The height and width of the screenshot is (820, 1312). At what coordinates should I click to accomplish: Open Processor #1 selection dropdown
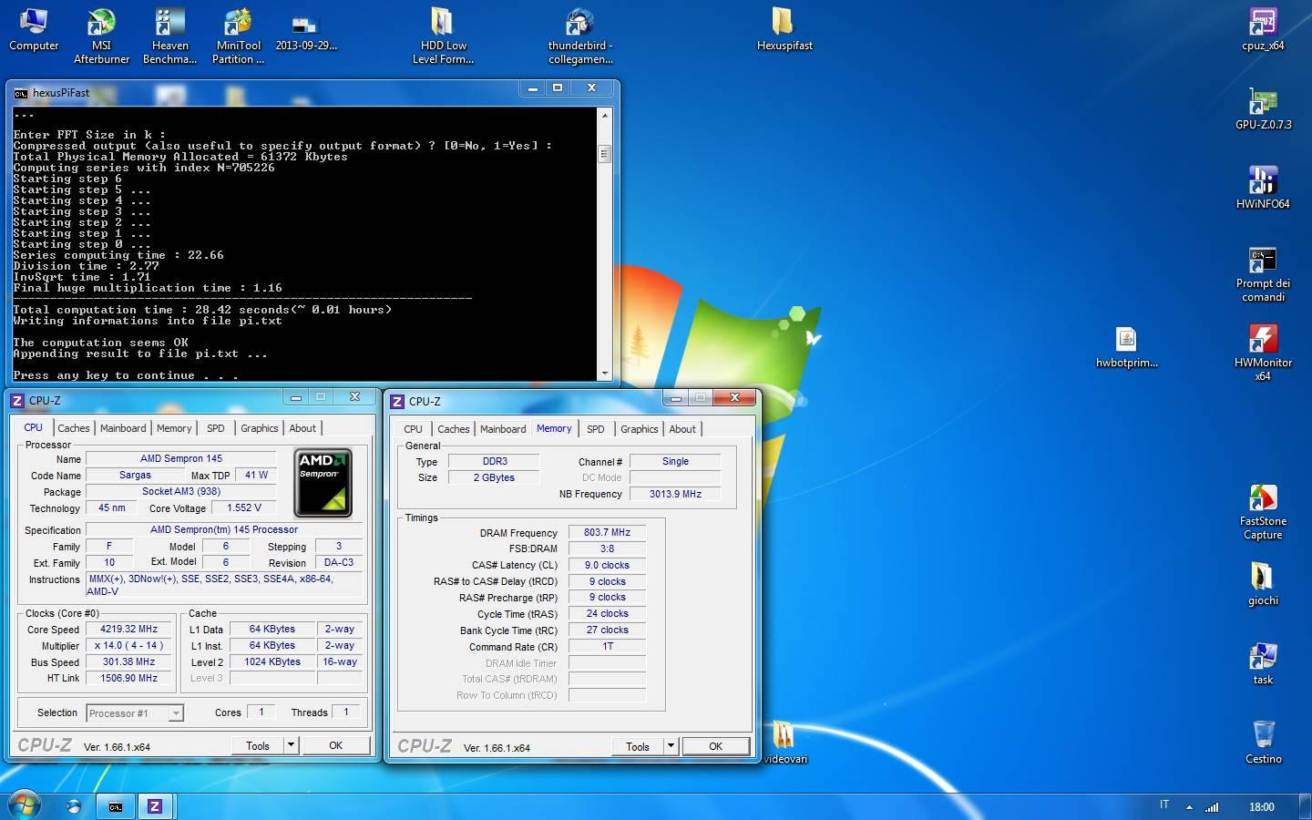point(135,713)
